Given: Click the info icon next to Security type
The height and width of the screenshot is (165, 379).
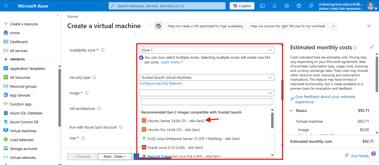Looking at the screenshot, I should (x=94, y=77).
